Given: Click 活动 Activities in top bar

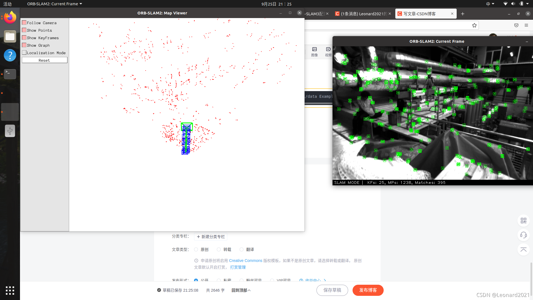Looking at the screenshot, I should 7,4.
